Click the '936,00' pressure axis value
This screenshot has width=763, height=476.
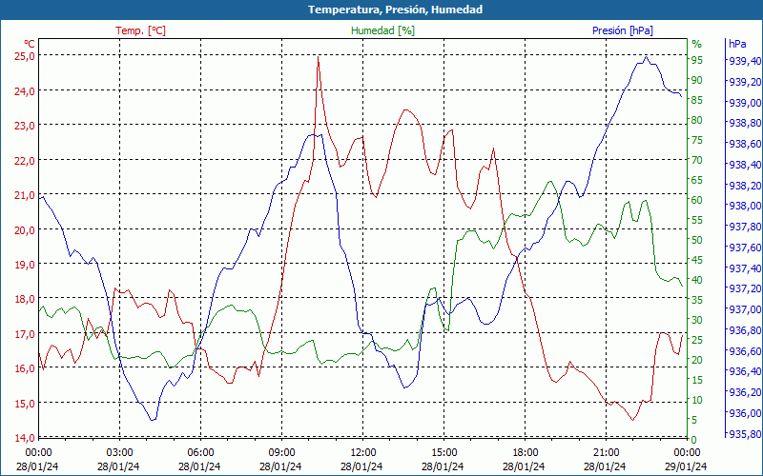(x=745, y=413)
